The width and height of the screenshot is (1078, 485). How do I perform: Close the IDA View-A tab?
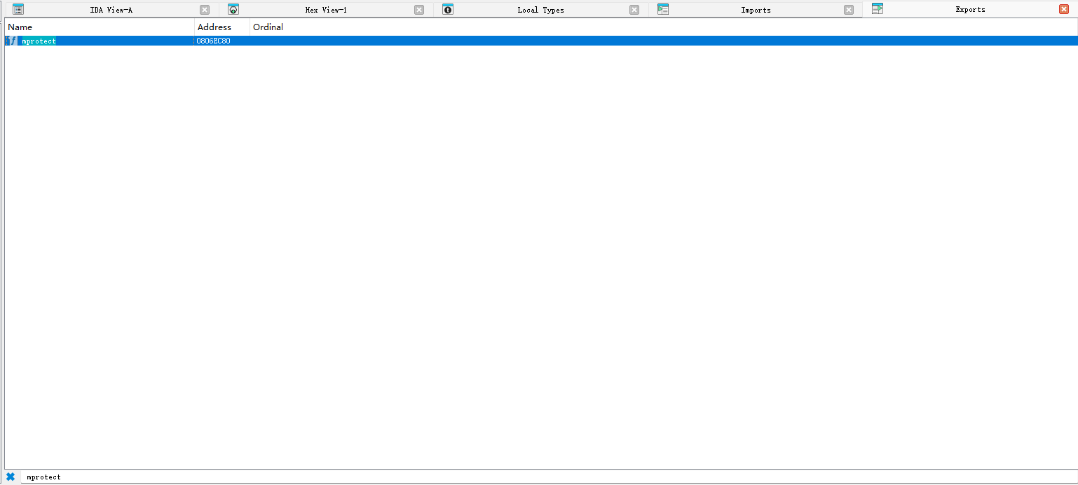pyautogui.click(x=205, y=10)
